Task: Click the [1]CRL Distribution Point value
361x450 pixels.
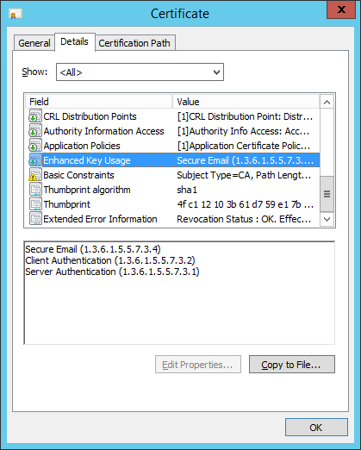Action: click(x=245, y=116)
